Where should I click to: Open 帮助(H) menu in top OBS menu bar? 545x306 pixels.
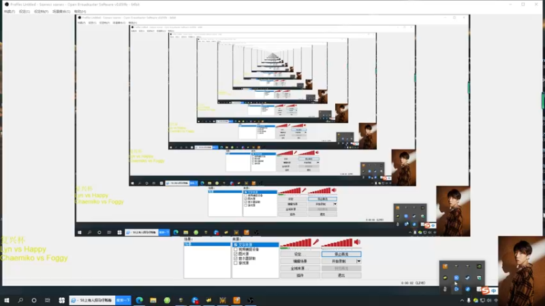[80, 12]
